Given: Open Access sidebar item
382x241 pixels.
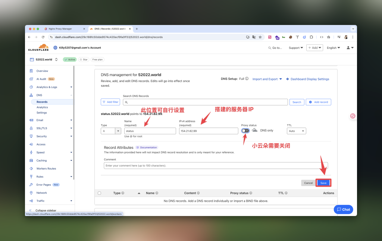Looking at the screenshot, I should tap(41, 144).
